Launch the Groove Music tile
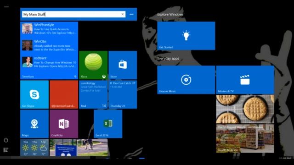 [186, 80]
